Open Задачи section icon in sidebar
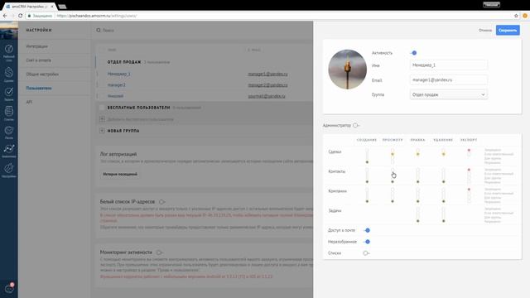530x298 pixels. click(x=9, y=94)
